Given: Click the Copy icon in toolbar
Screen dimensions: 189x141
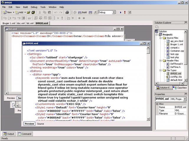Looking at the screenshot, I should [x=45, y=12].
